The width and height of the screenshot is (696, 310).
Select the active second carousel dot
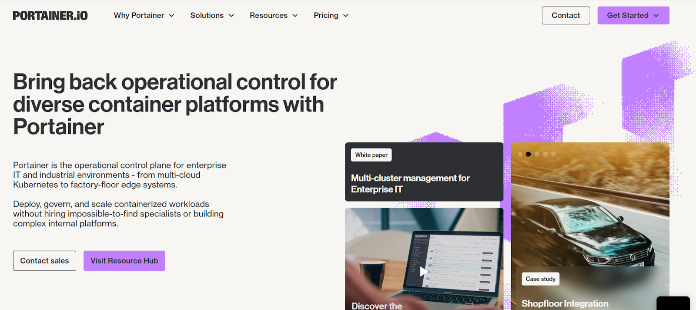click(528, 154)
